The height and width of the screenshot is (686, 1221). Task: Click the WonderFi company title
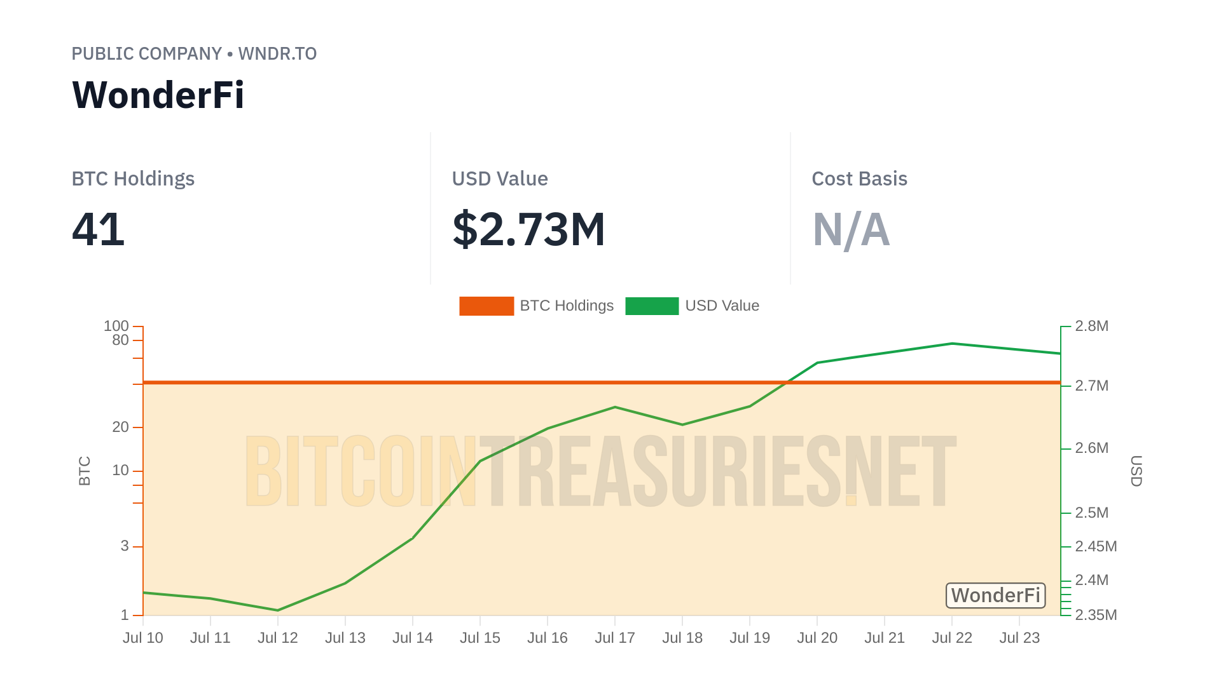[x=158, y=95]
